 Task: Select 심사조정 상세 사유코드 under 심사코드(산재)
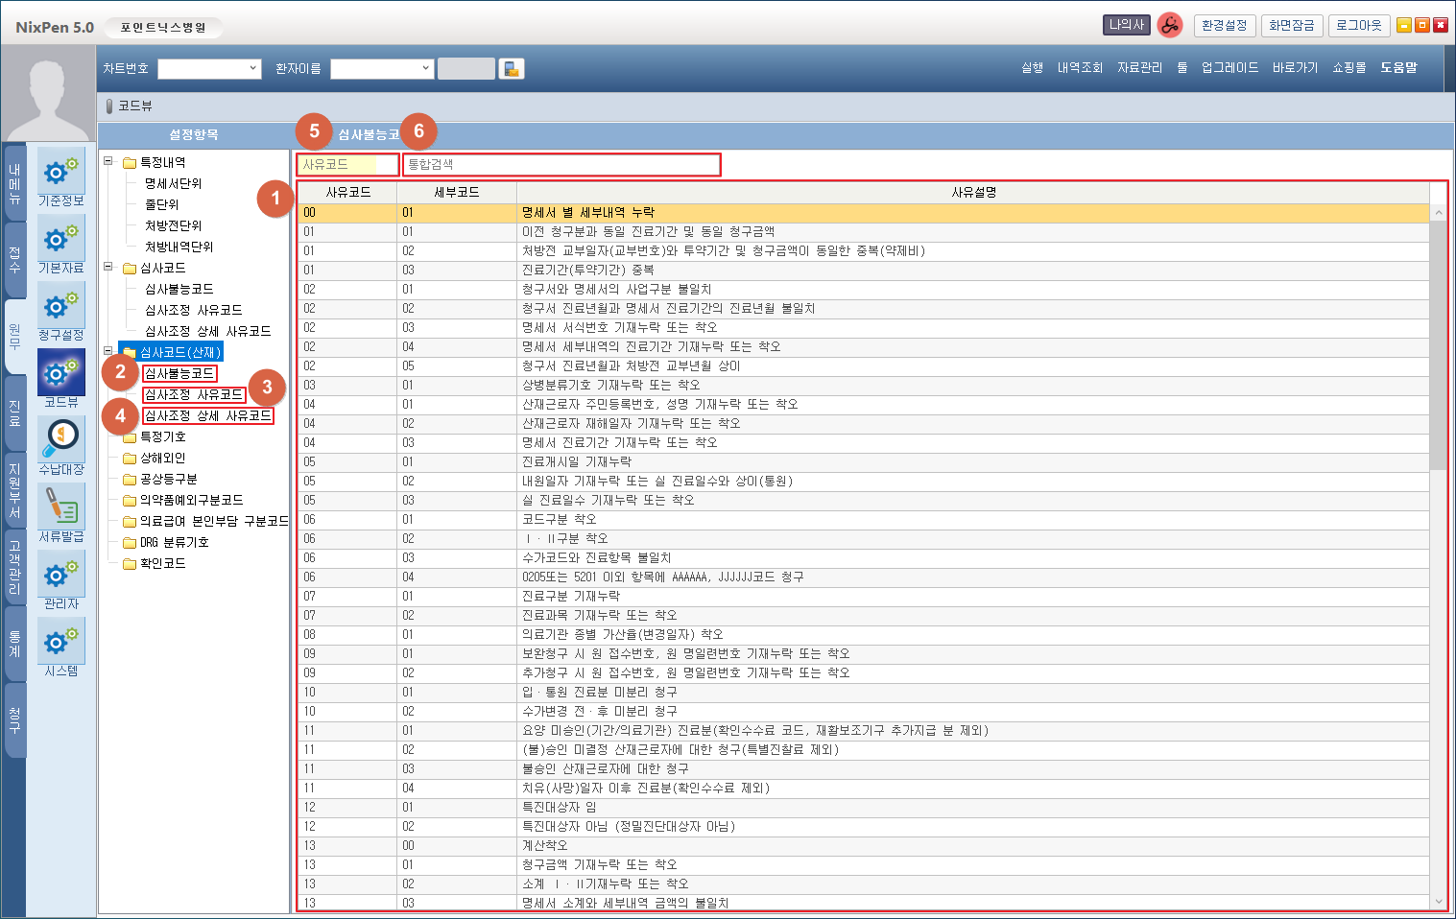point(208,415)
